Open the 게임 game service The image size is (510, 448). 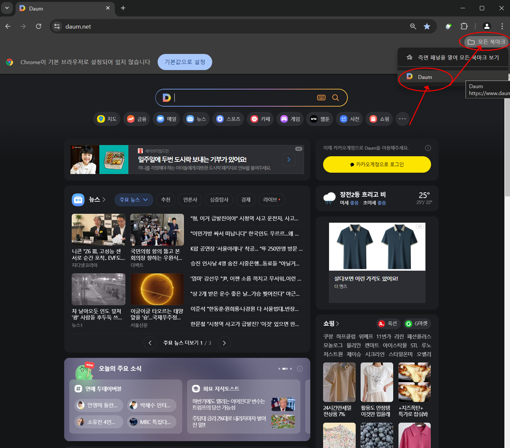pyautogui.click(x=290, y=119)
